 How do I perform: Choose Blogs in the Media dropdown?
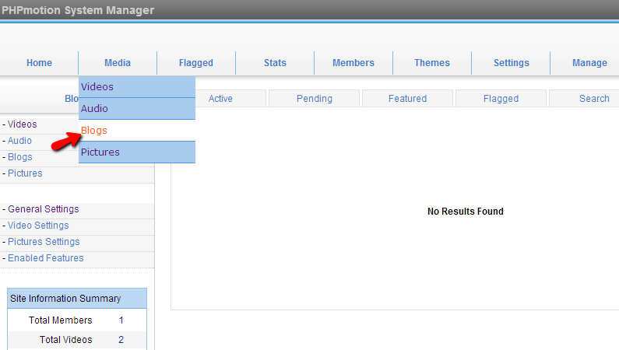(137, 130)
